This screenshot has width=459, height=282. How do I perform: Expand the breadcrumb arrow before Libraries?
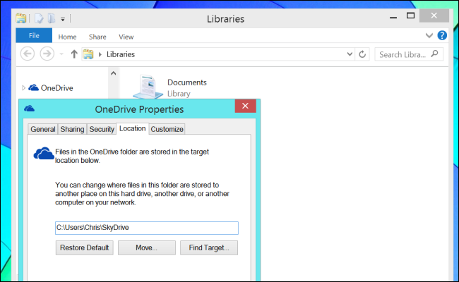point(100,54)
